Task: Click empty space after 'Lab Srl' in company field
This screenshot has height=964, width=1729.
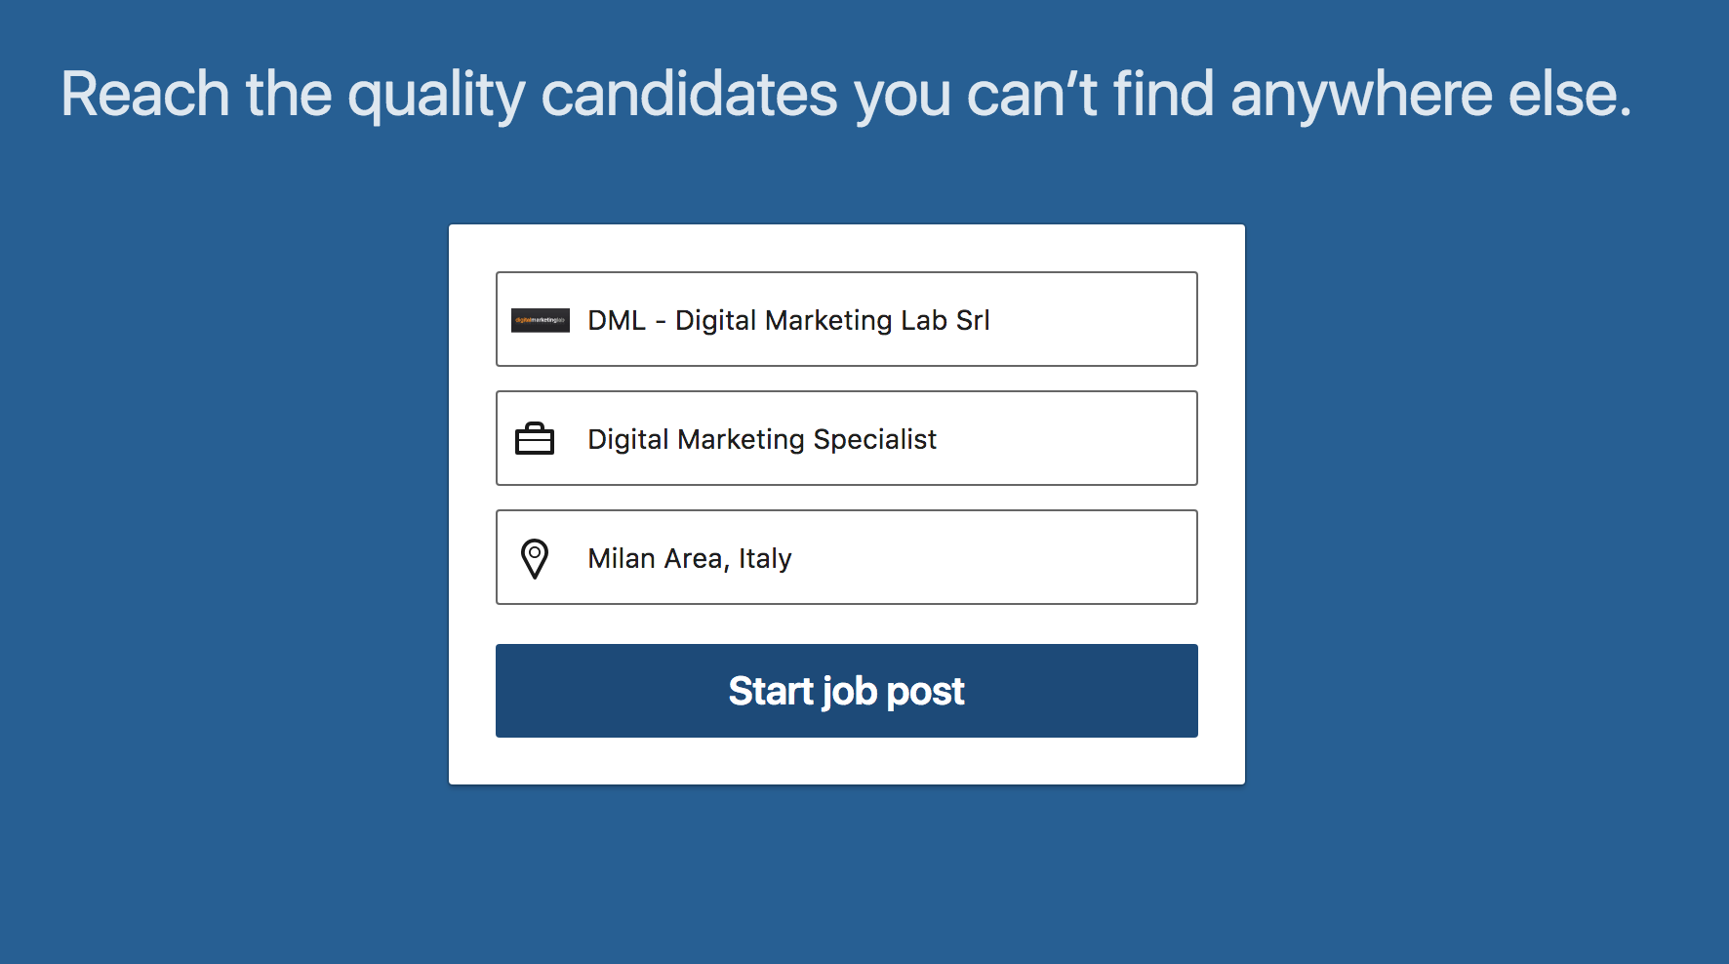Action: tap(1093, 320)
